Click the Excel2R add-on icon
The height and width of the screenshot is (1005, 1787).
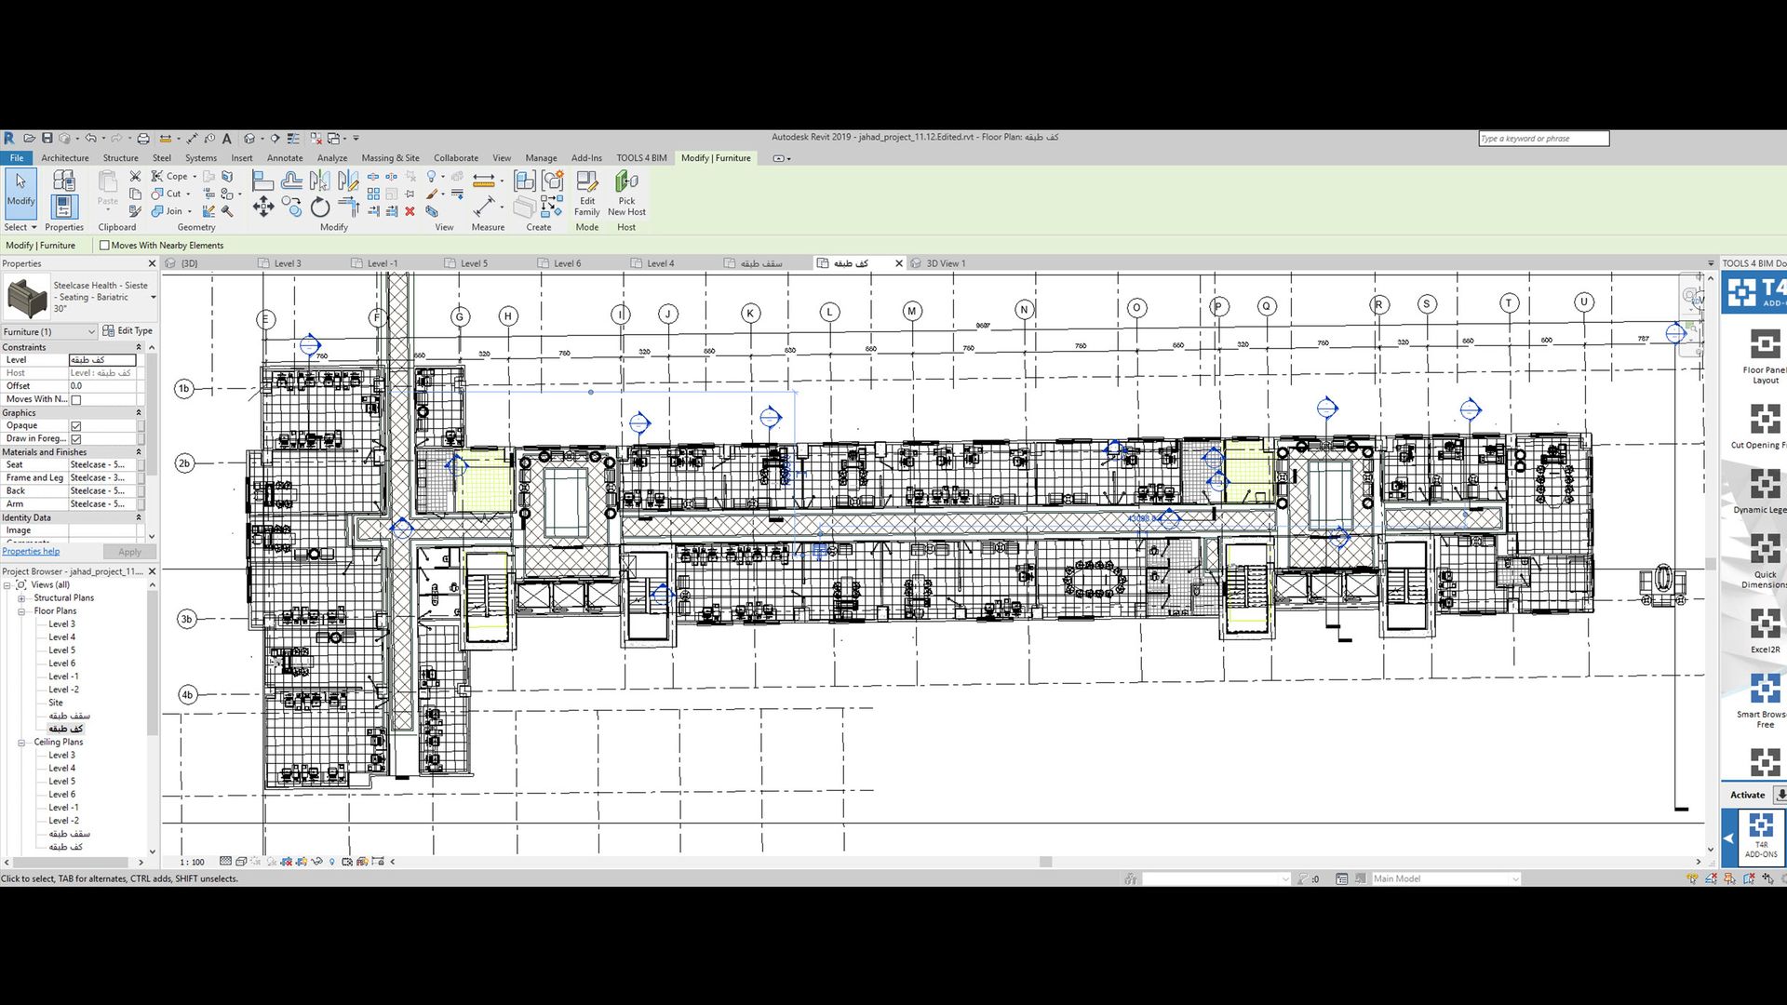[1765, 625]
